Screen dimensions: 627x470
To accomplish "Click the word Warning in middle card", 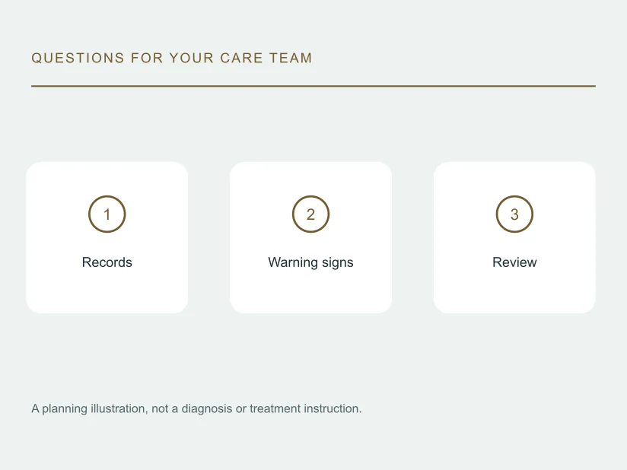I will coord(293,262).
